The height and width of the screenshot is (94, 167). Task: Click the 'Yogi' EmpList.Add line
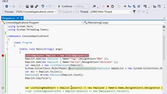(67, 59)
